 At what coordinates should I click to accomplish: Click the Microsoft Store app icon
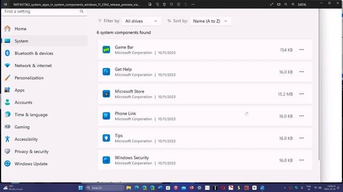pyautogui.click(x=106, y=94)
